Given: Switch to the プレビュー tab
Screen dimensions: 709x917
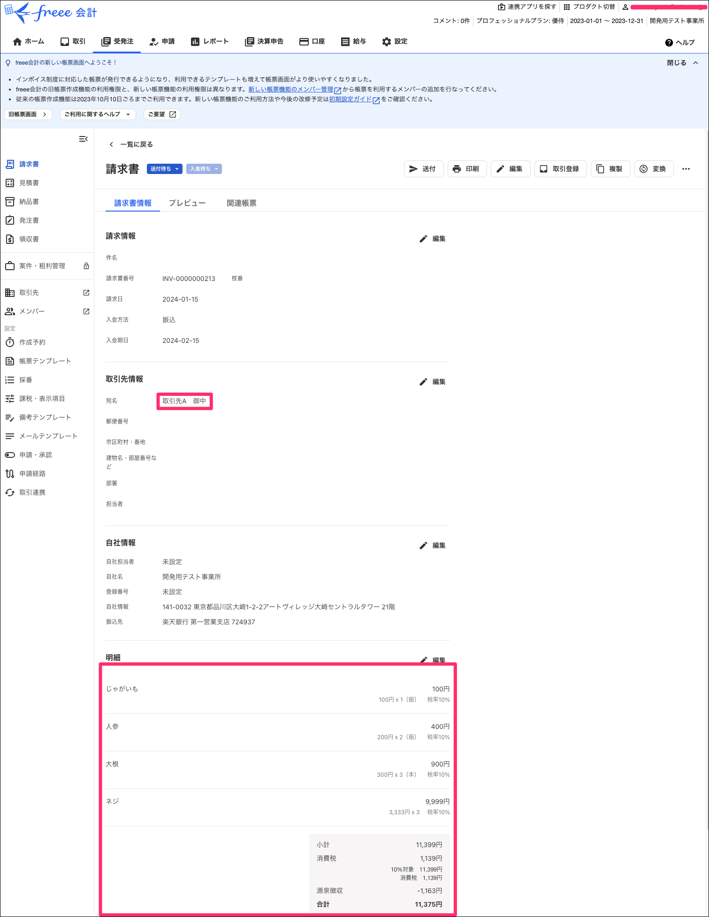Looking at the screenshot, I should [187, 203].
